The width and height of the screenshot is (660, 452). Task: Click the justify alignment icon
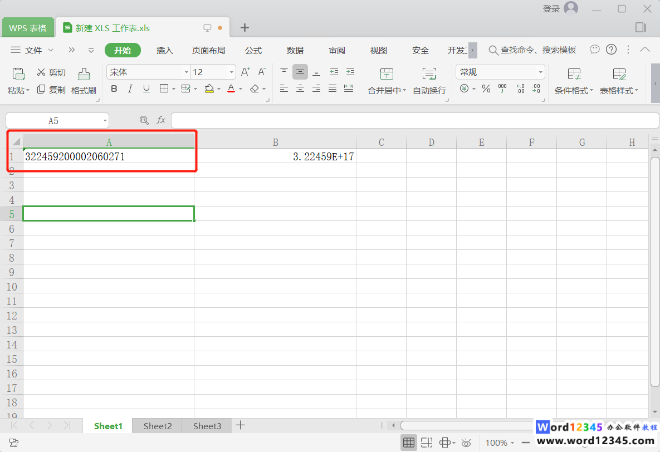tap(333, 89)
